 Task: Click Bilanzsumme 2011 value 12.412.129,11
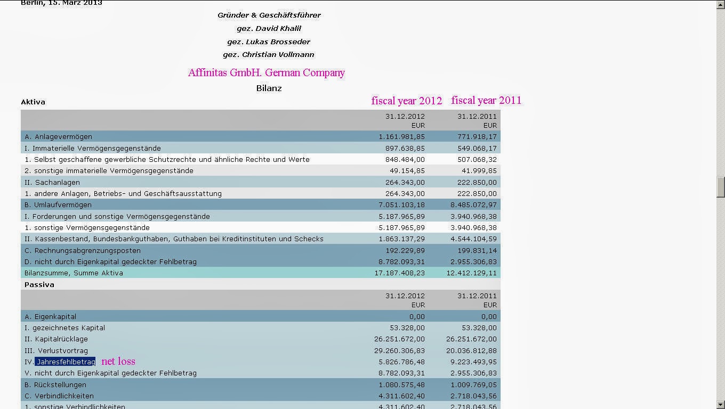pos(472,273)
